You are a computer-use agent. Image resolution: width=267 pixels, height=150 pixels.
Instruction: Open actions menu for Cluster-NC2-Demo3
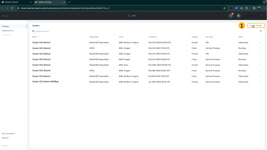(x=260, y=54)
